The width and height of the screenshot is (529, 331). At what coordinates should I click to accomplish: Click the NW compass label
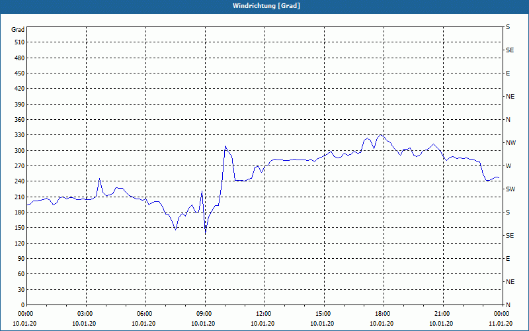510,143
